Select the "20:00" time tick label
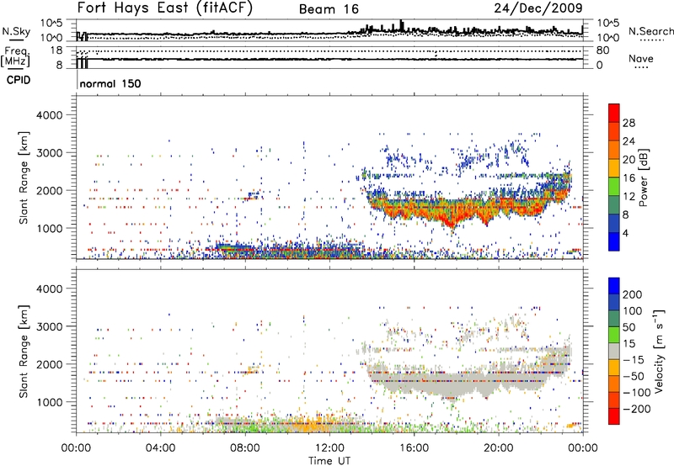Image resolution: width=674 pixels, height=466 pixels. click(x=499, y=448)
